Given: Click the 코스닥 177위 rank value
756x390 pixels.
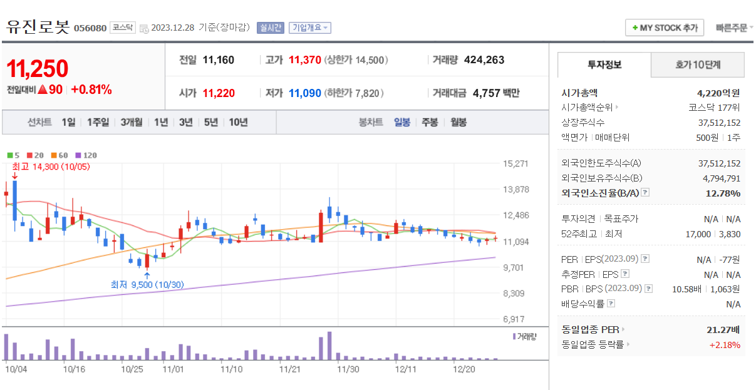Looking at the screenshot, I should pyautogui.click(x=714, y=107).
